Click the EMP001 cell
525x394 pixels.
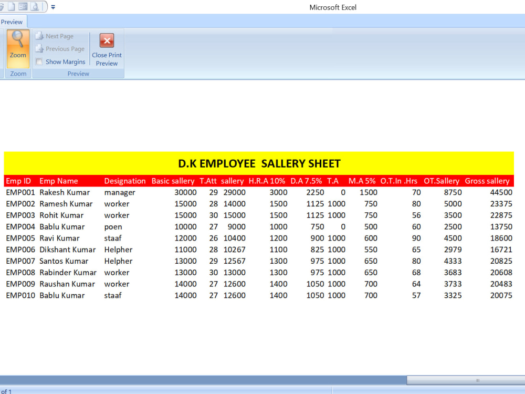[x=20, y=192]
